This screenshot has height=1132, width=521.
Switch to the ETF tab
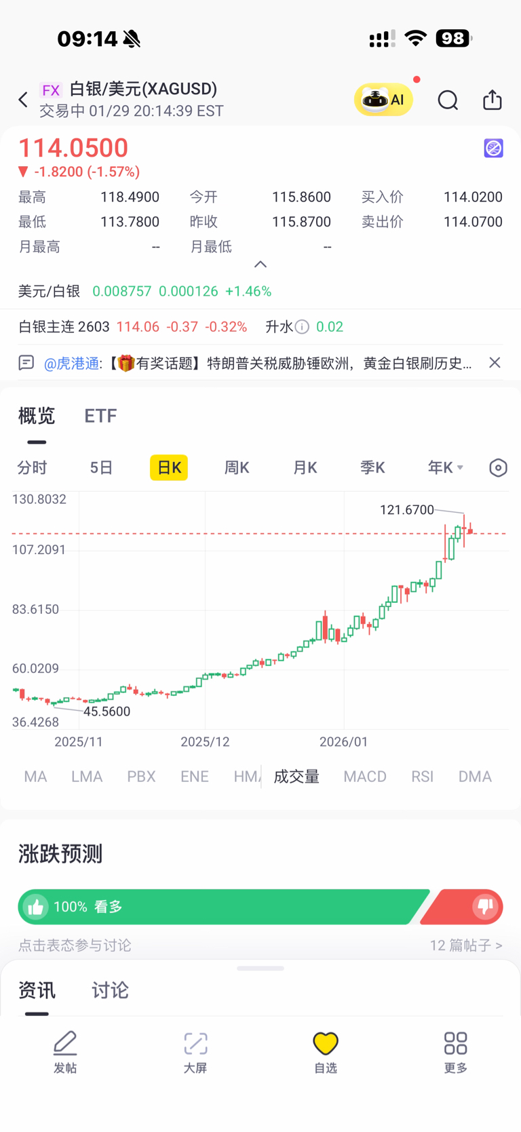100,416
